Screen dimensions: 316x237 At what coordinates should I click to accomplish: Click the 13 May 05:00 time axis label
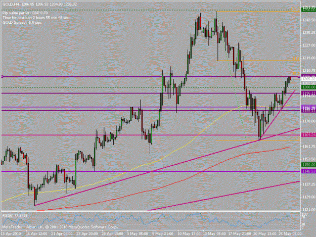pos(214,234)
